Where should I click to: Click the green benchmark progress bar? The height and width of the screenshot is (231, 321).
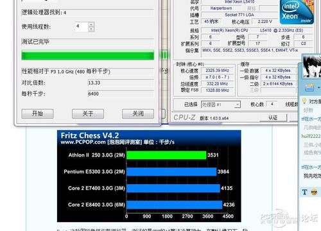click(x=88, y=56)
